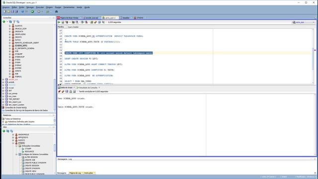
Task: Select the Mensagens tab at bottom
Action: click(62, 173)
